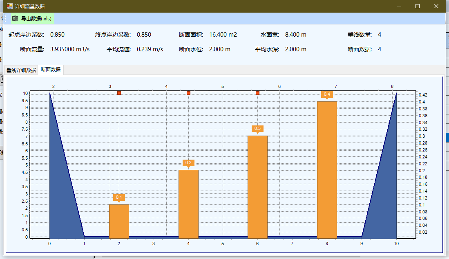The height and width of the screenshot is (259, 449).
Task: Click the 0.1 value label on chart
Action: coord(119,198)
